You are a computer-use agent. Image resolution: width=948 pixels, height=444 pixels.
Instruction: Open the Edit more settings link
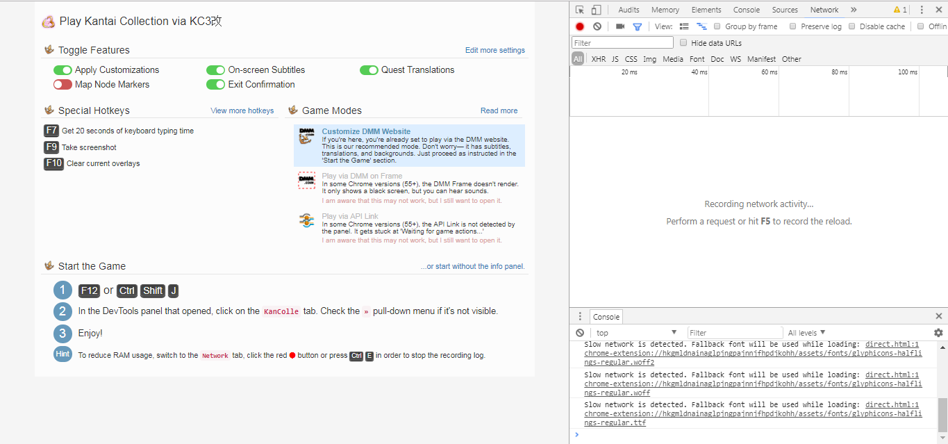[x=494, y=50]
